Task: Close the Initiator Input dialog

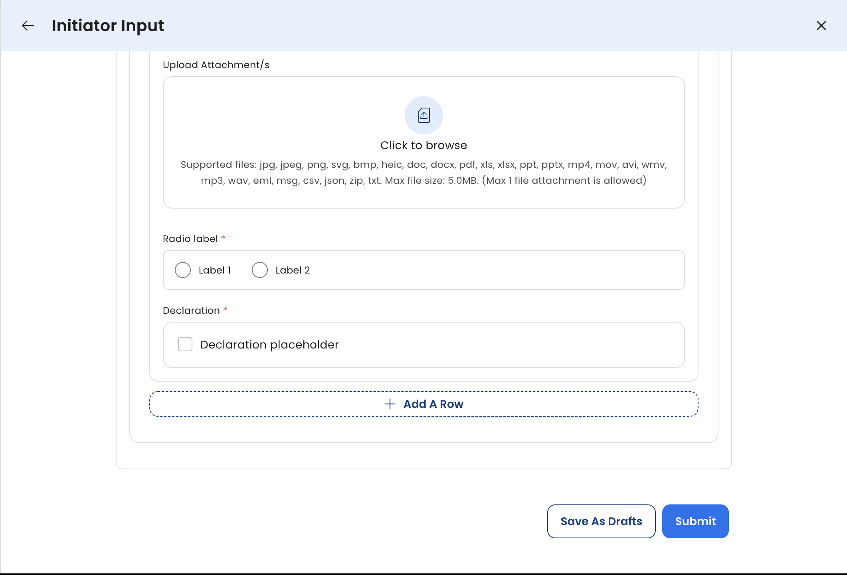Action: 821,26
